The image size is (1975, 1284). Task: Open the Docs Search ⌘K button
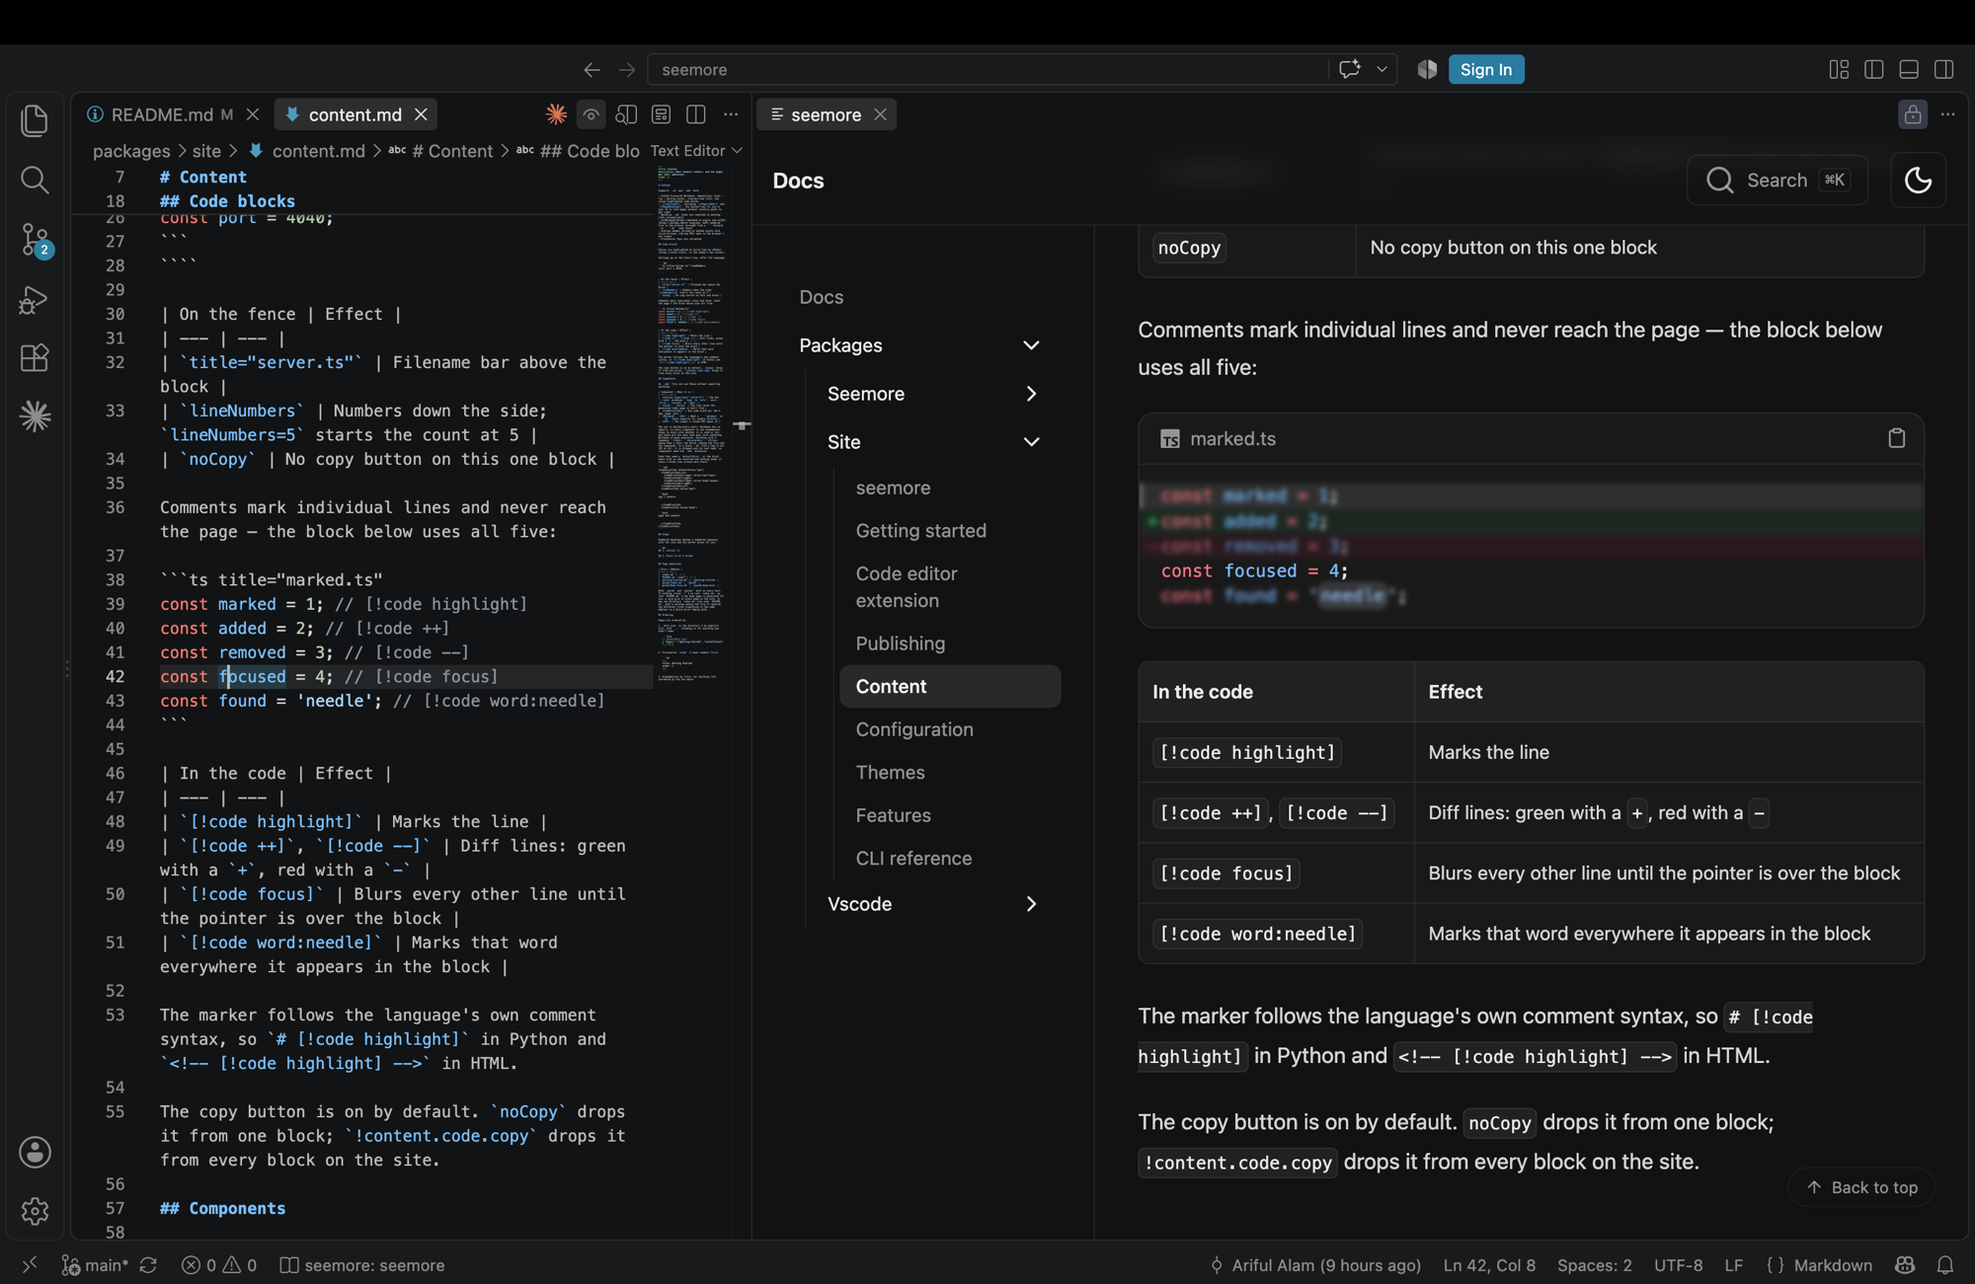point(1777,181)
